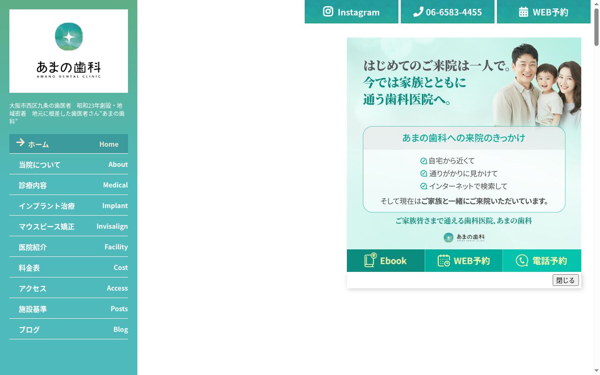This screenshot has width=600, height=375.
Task: Click the phone bubble icon beside 電話予約
Action: tap(522, 261)
